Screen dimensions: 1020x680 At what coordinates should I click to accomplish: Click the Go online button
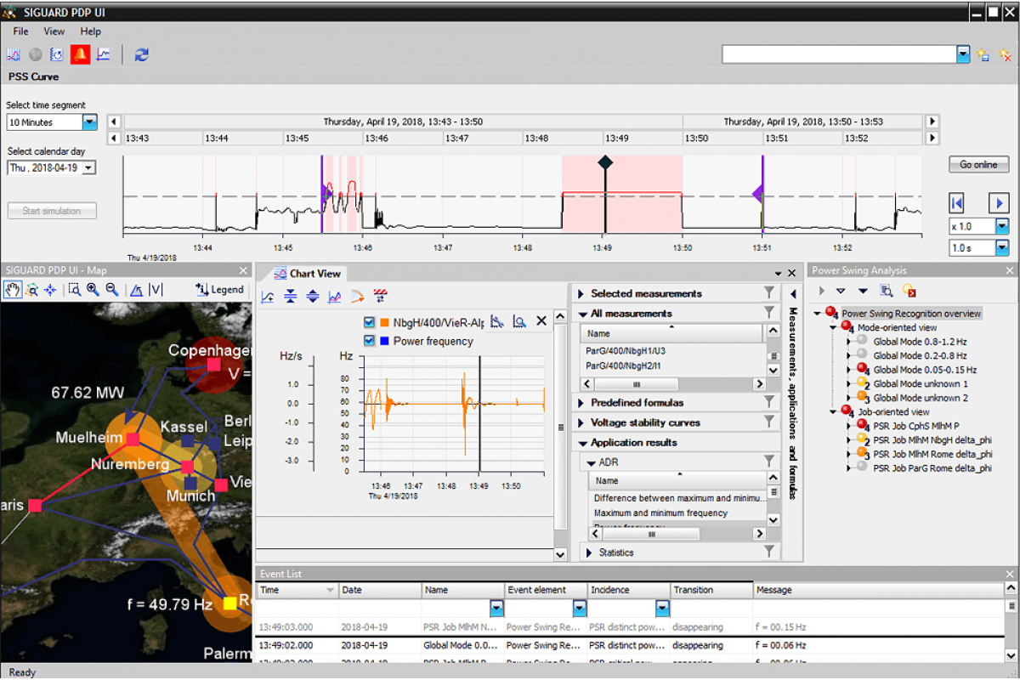click(x=978, y=165)
